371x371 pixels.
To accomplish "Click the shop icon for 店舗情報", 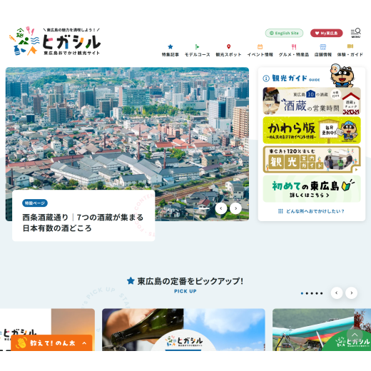I will (323, 46).
